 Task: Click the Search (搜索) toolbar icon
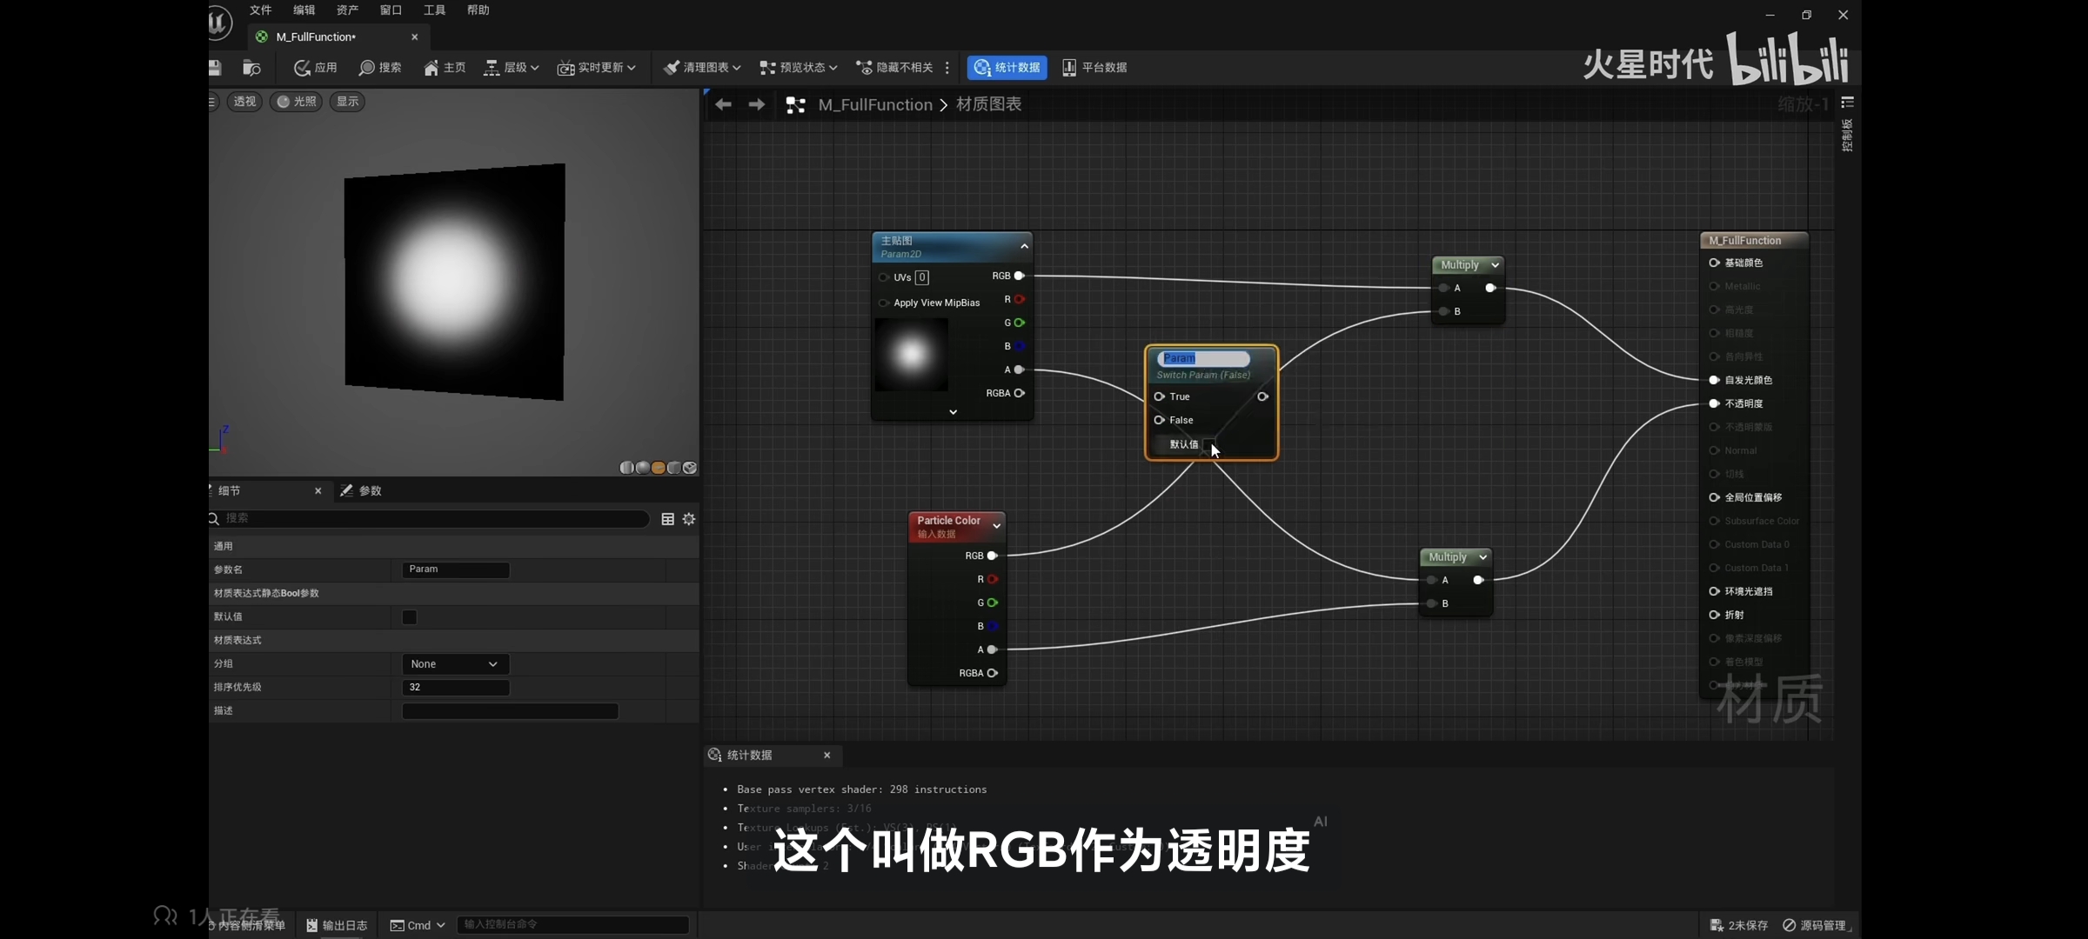(x=367, y=68)
